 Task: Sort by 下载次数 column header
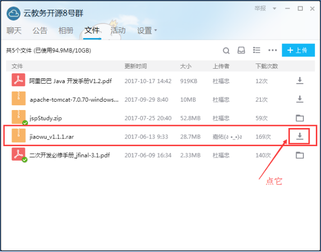[x=266, y=67]
